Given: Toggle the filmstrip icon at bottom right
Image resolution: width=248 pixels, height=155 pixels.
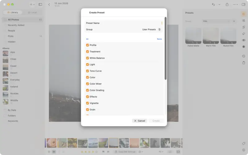Looking at the screenshot, I should click(x=178, y=152).
